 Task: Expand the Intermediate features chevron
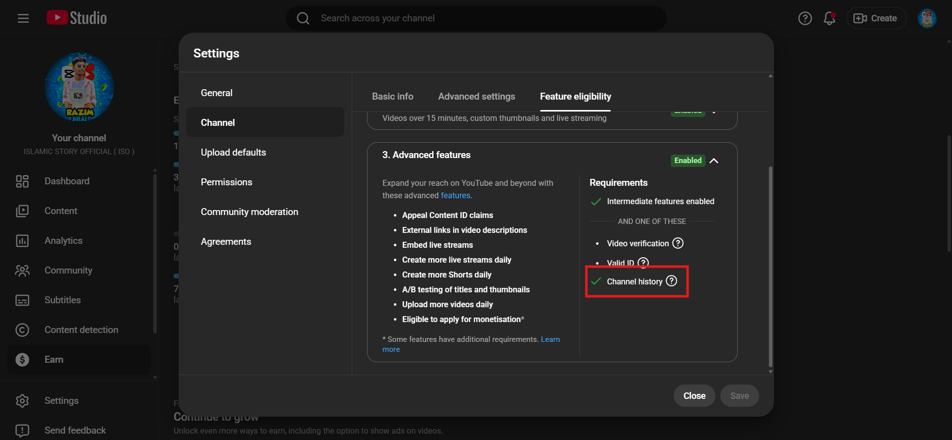pos(714,113)
